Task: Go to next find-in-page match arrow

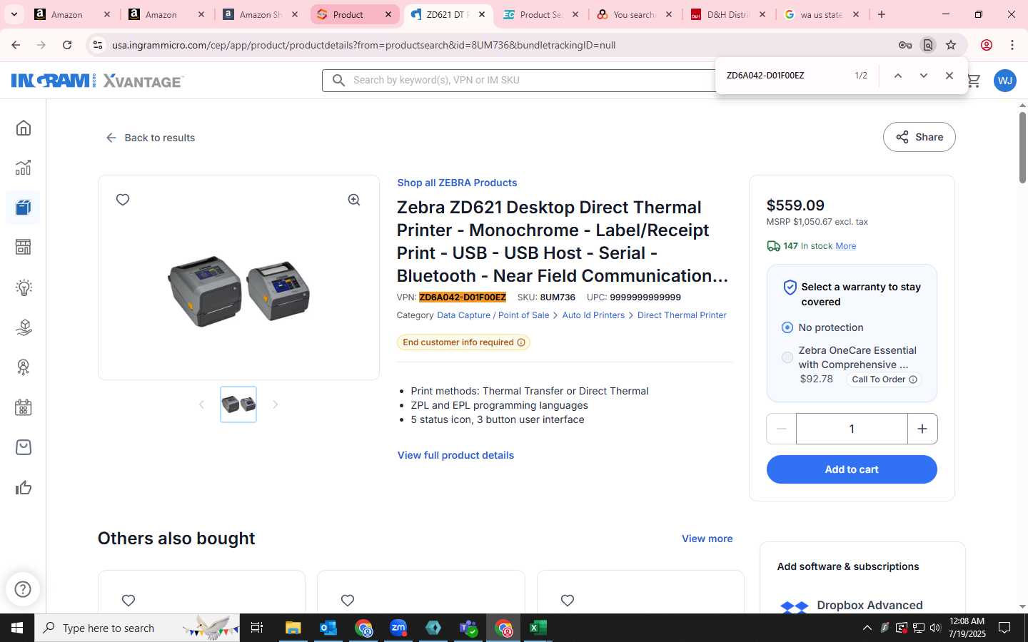Action: coord(924,76)
